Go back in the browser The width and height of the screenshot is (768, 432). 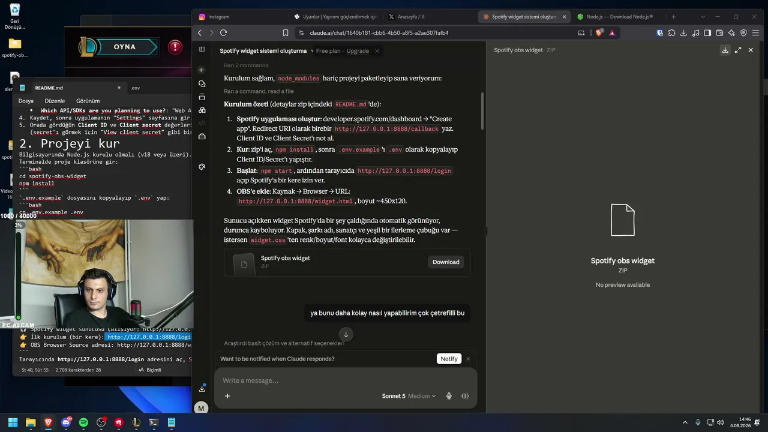coord(200,33)
